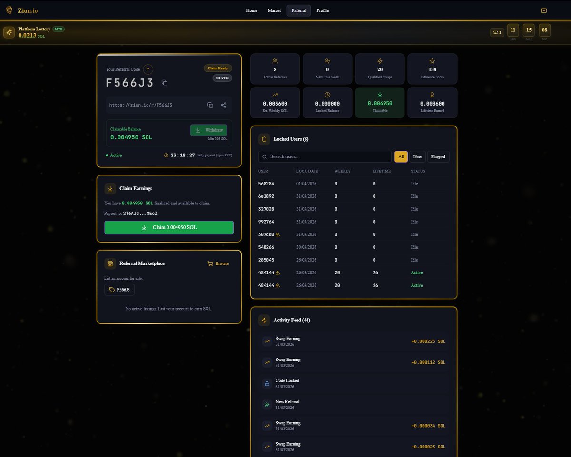Click the LIVE lottery badge
This screenshot has height=457, width=571.
(59, 29)
